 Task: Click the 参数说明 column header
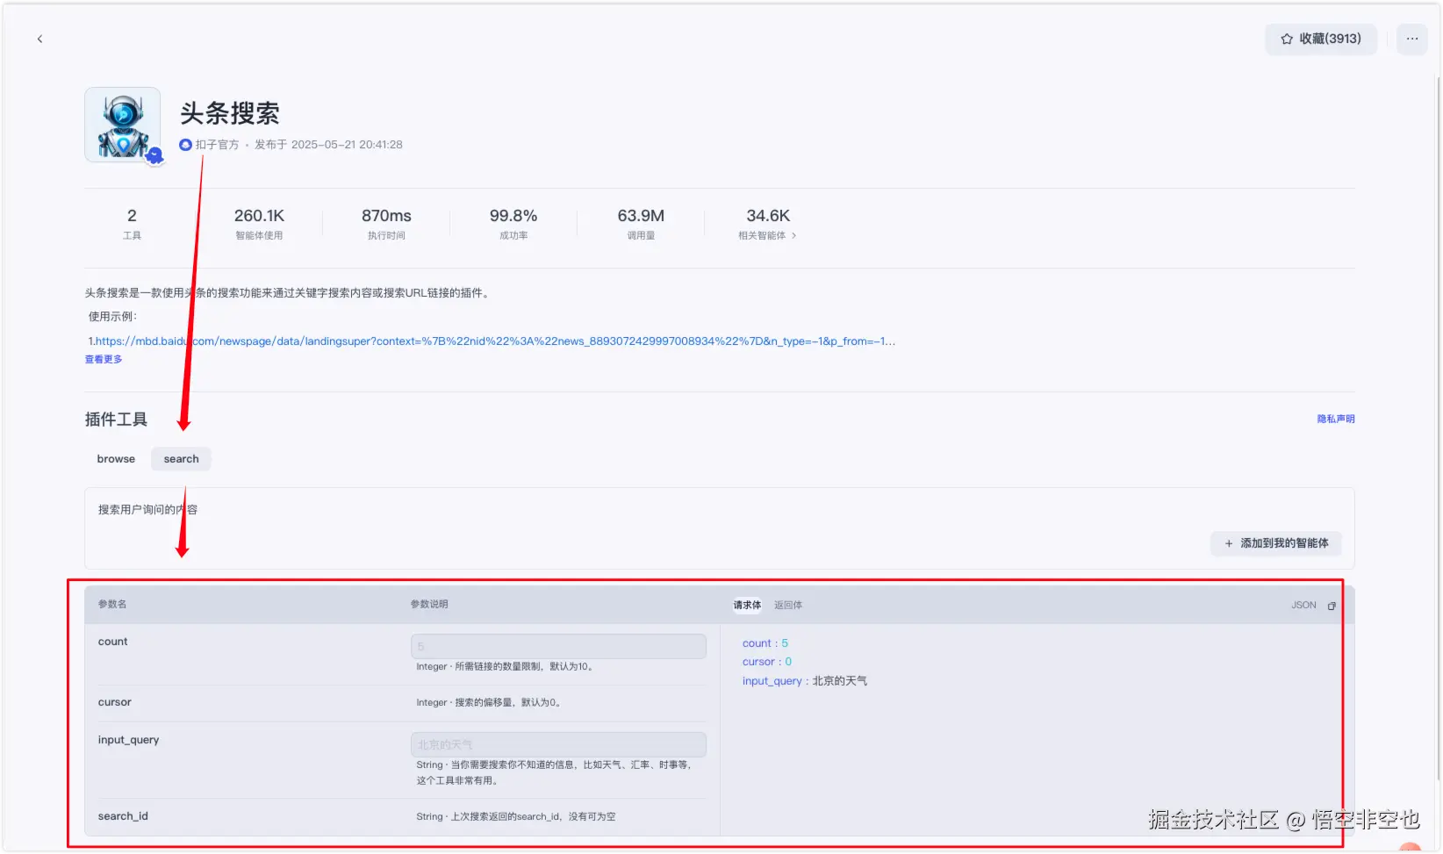pyautogui.click(x=429, y=605)
